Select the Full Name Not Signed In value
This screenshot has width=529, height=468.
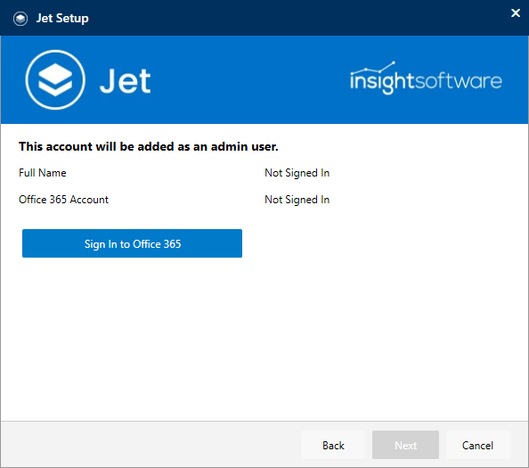[297, 173]
